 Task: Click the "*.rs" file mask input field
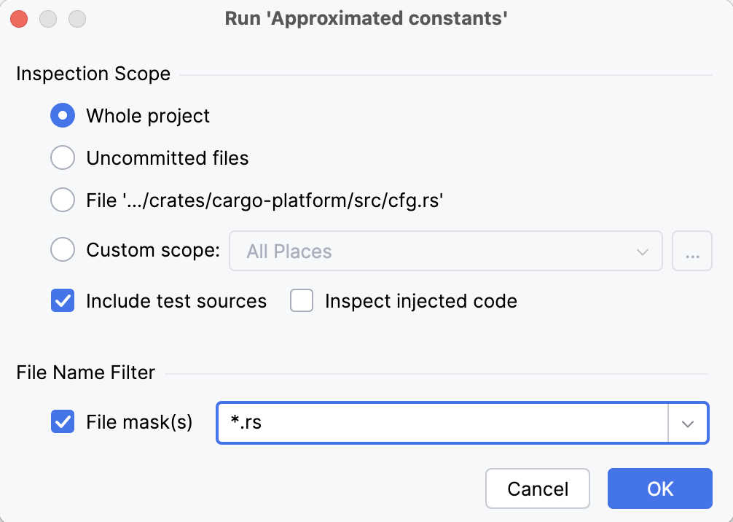pos(437,423)
